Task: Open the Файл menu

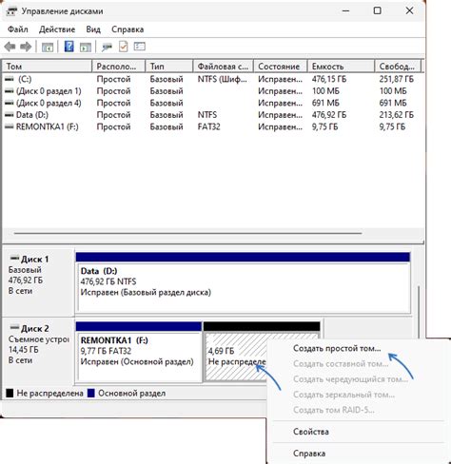Action: point(18,29)
